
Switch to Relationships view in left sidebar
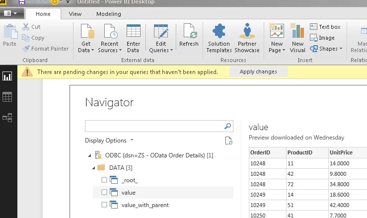click(x=7, y=118)
